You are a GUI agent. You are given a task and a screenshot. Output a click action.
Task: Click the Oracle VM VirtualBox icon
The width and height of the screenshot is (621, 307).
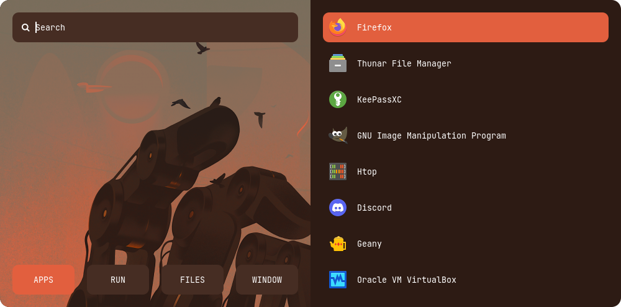click(338, 280)
